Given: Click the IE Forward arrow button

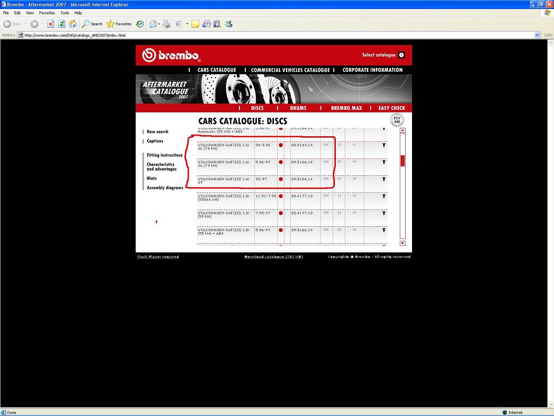Looking at the screenshot, I should 34,24.
